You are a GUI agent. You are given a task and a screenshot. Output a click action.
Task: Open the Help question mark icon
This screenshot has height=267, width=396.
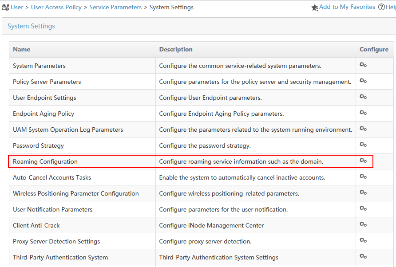(x=381, y=7)
